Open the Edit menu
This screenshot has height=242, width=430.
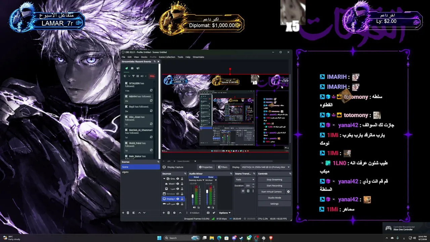129,57
